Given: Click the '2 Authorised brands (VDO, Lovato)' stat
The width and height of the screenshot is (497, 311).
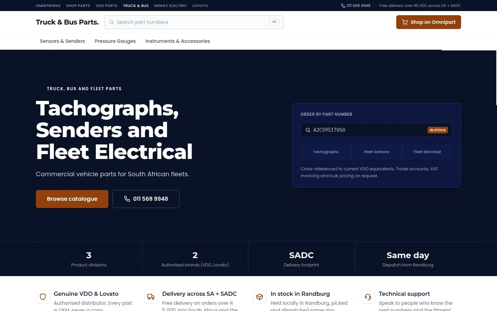Looking at the screenshot, I should (195, 259).
